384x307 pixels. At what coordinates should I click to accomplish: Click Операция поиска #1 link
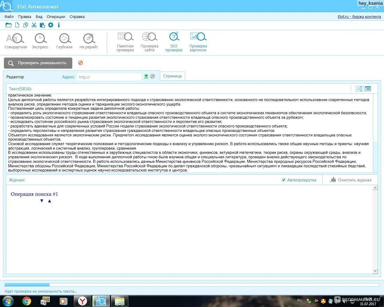[x=34, y=194]
